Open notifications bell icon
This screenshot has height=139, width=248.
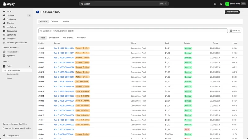click(221, 4)
